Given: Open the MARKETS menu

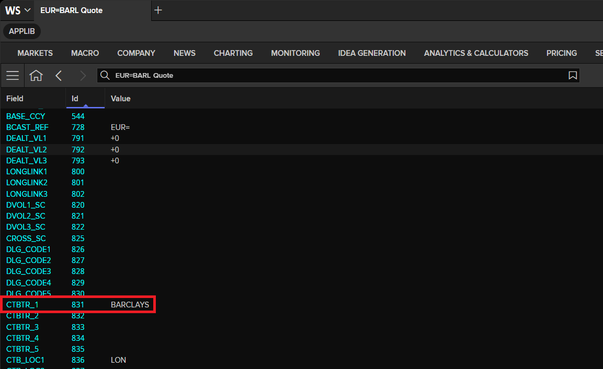Looking at the screenshot, I should [x=35, y=53].
